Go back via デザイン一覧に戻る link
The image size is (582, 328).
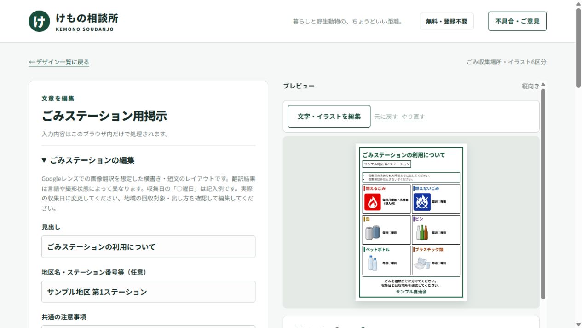59,62
